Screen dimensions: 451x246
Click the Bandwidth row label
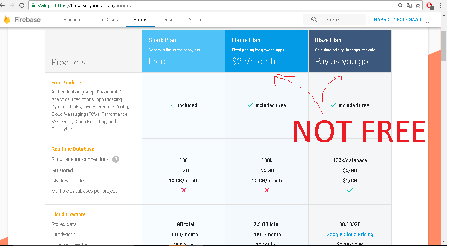click(63, 234)
